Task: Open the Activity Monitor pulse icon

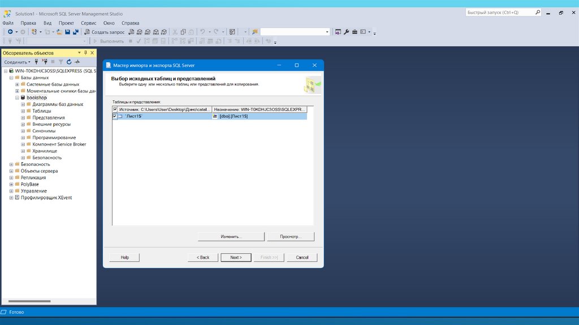Action: pos(77,62)
